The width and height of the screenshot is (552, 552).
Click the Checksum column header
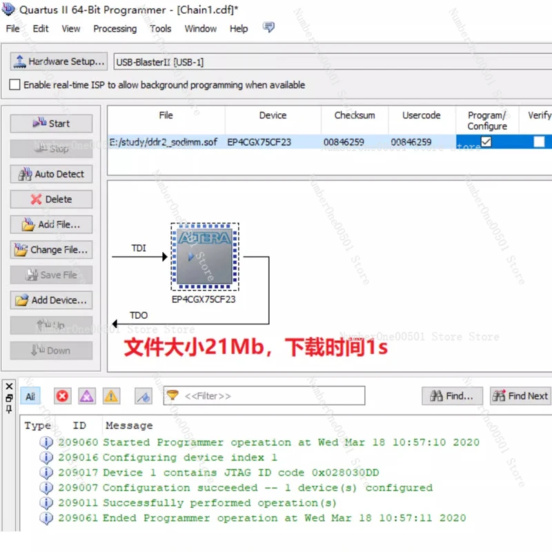355,115
